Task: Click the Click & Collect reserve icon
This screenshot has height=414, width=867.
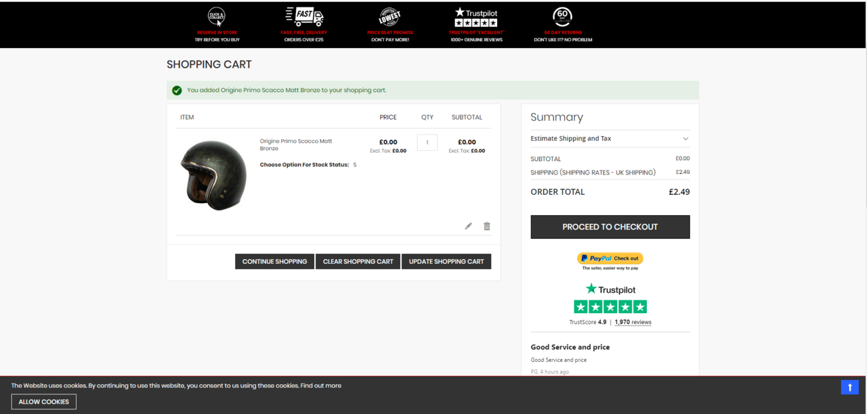Action: 217,16
